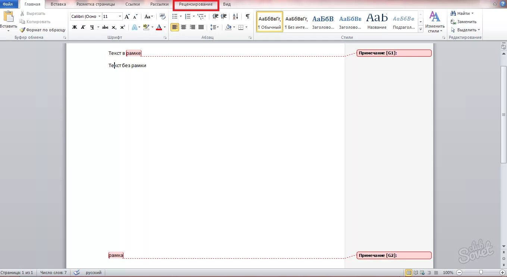
Task: Click the comment balloon Примечание [G2]
Action: (394, 255)
